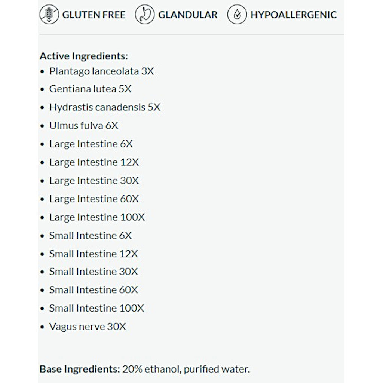Click the Base Ingredients label

[79, 369]
